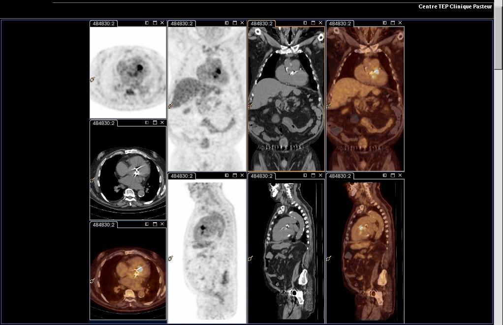
Task: Click the marker icon on the sagittal PET image edge
Action: pos(170,258)
